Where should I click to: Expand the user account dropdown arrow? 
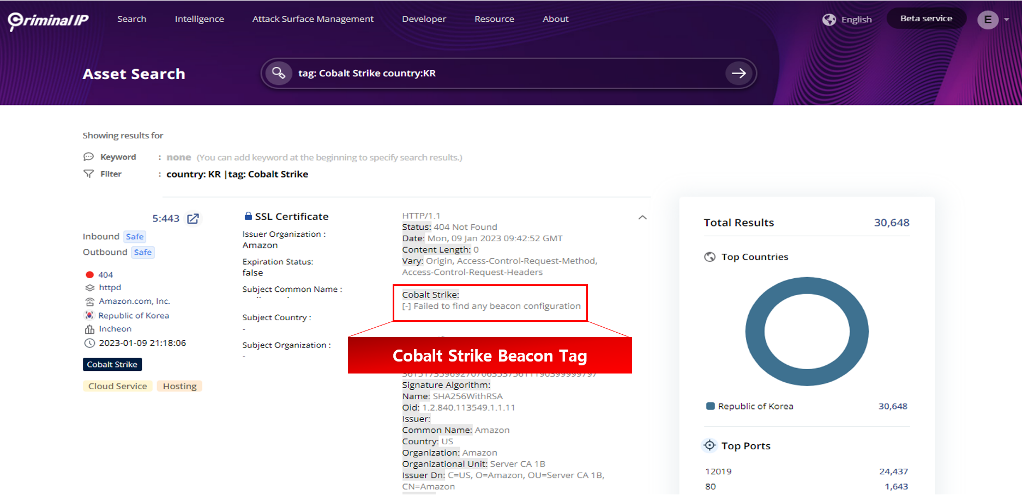pos(1007,20)
